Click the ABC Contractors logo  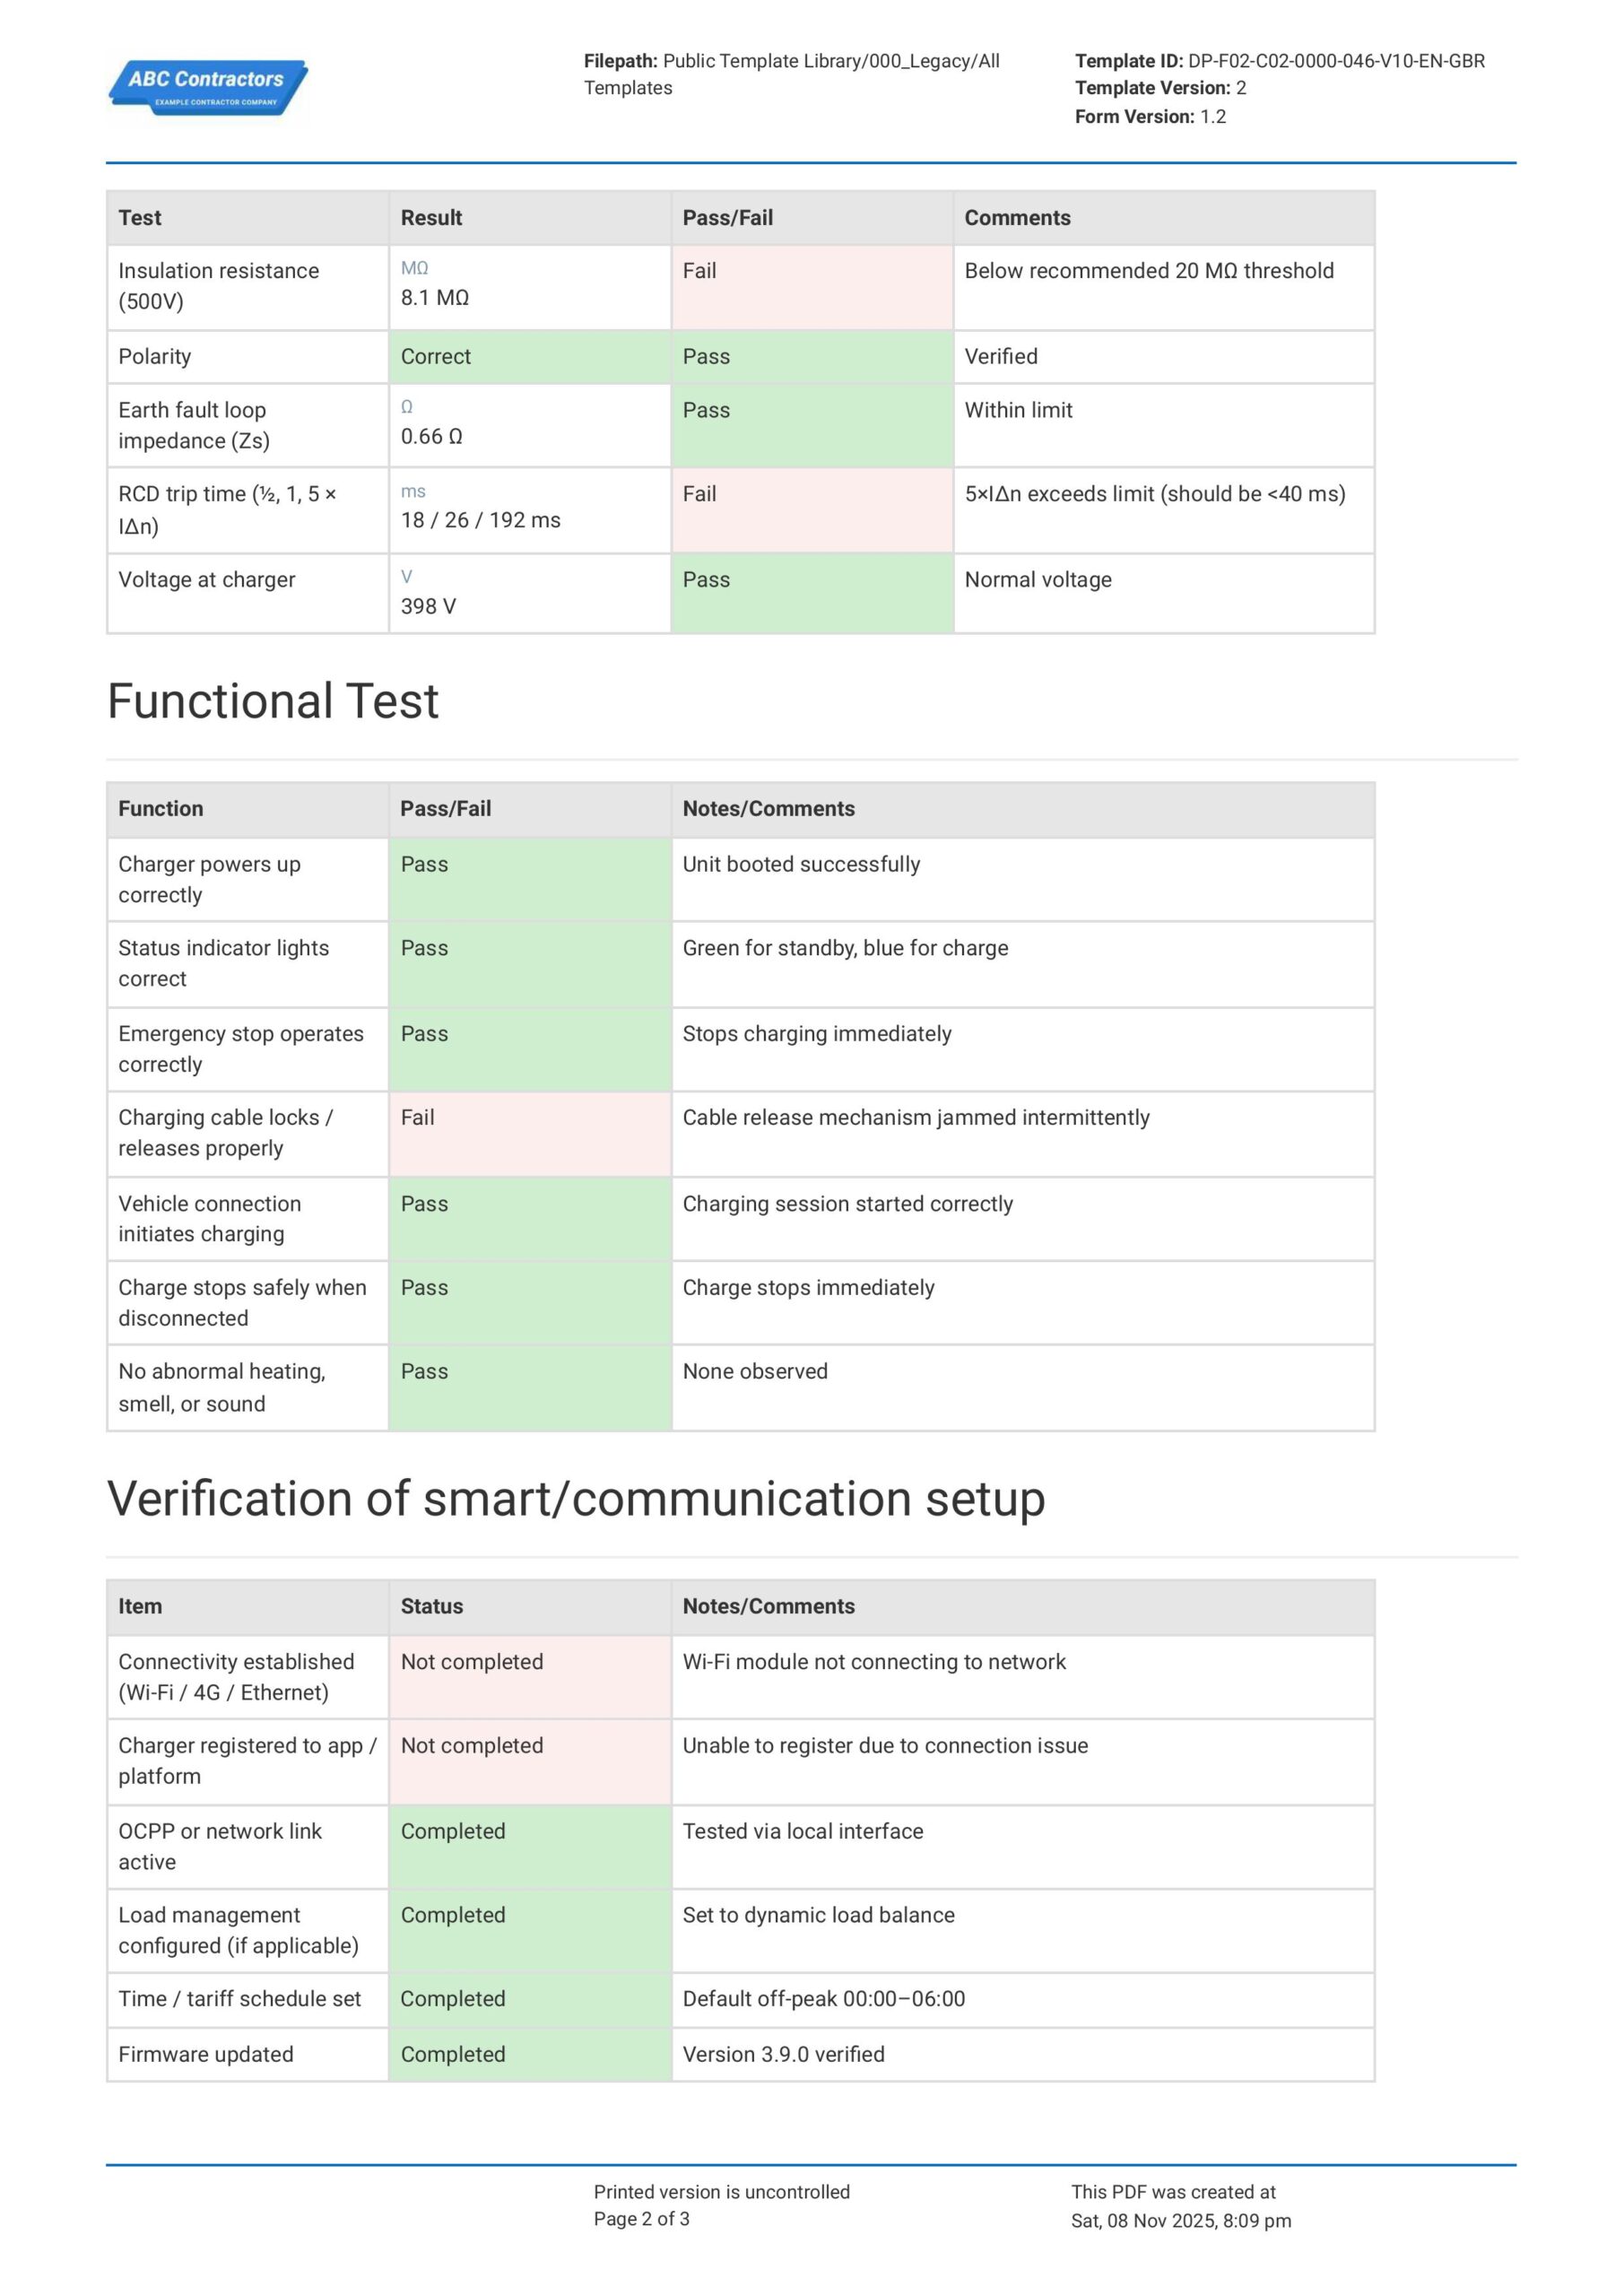click(208, 88)
